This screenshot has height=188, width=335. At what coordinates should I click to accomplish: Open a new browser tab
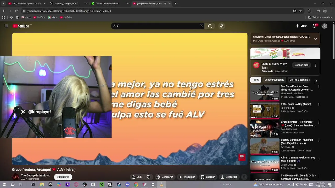175,4
